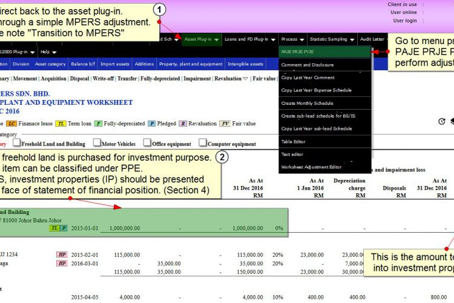Click the refresh icon at right edge

[441, 121]
